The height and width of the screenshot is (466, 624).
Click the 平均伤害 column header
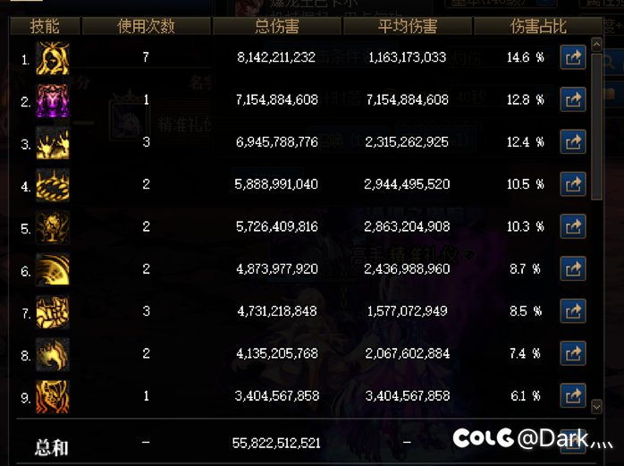408,26
